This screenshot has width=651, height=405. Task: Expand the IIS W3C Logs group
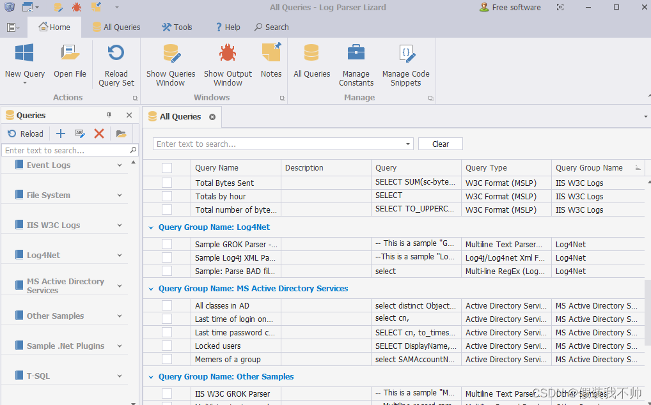120,225
